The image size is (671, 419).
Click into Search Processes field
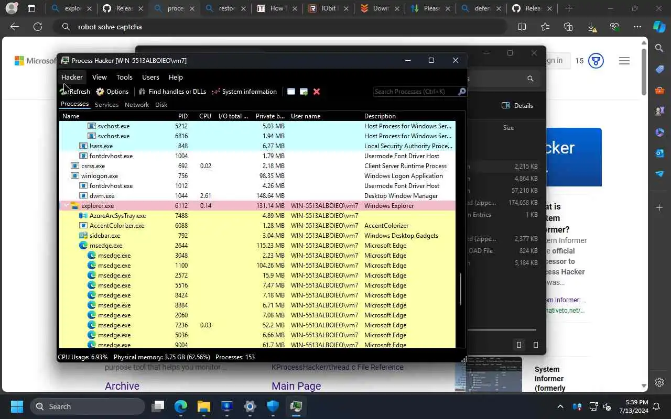(415, 92)
